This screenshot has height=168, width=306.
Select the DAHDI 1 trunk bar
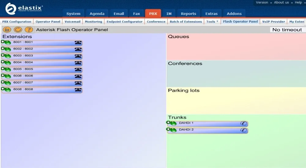click(x=207, y=123)
